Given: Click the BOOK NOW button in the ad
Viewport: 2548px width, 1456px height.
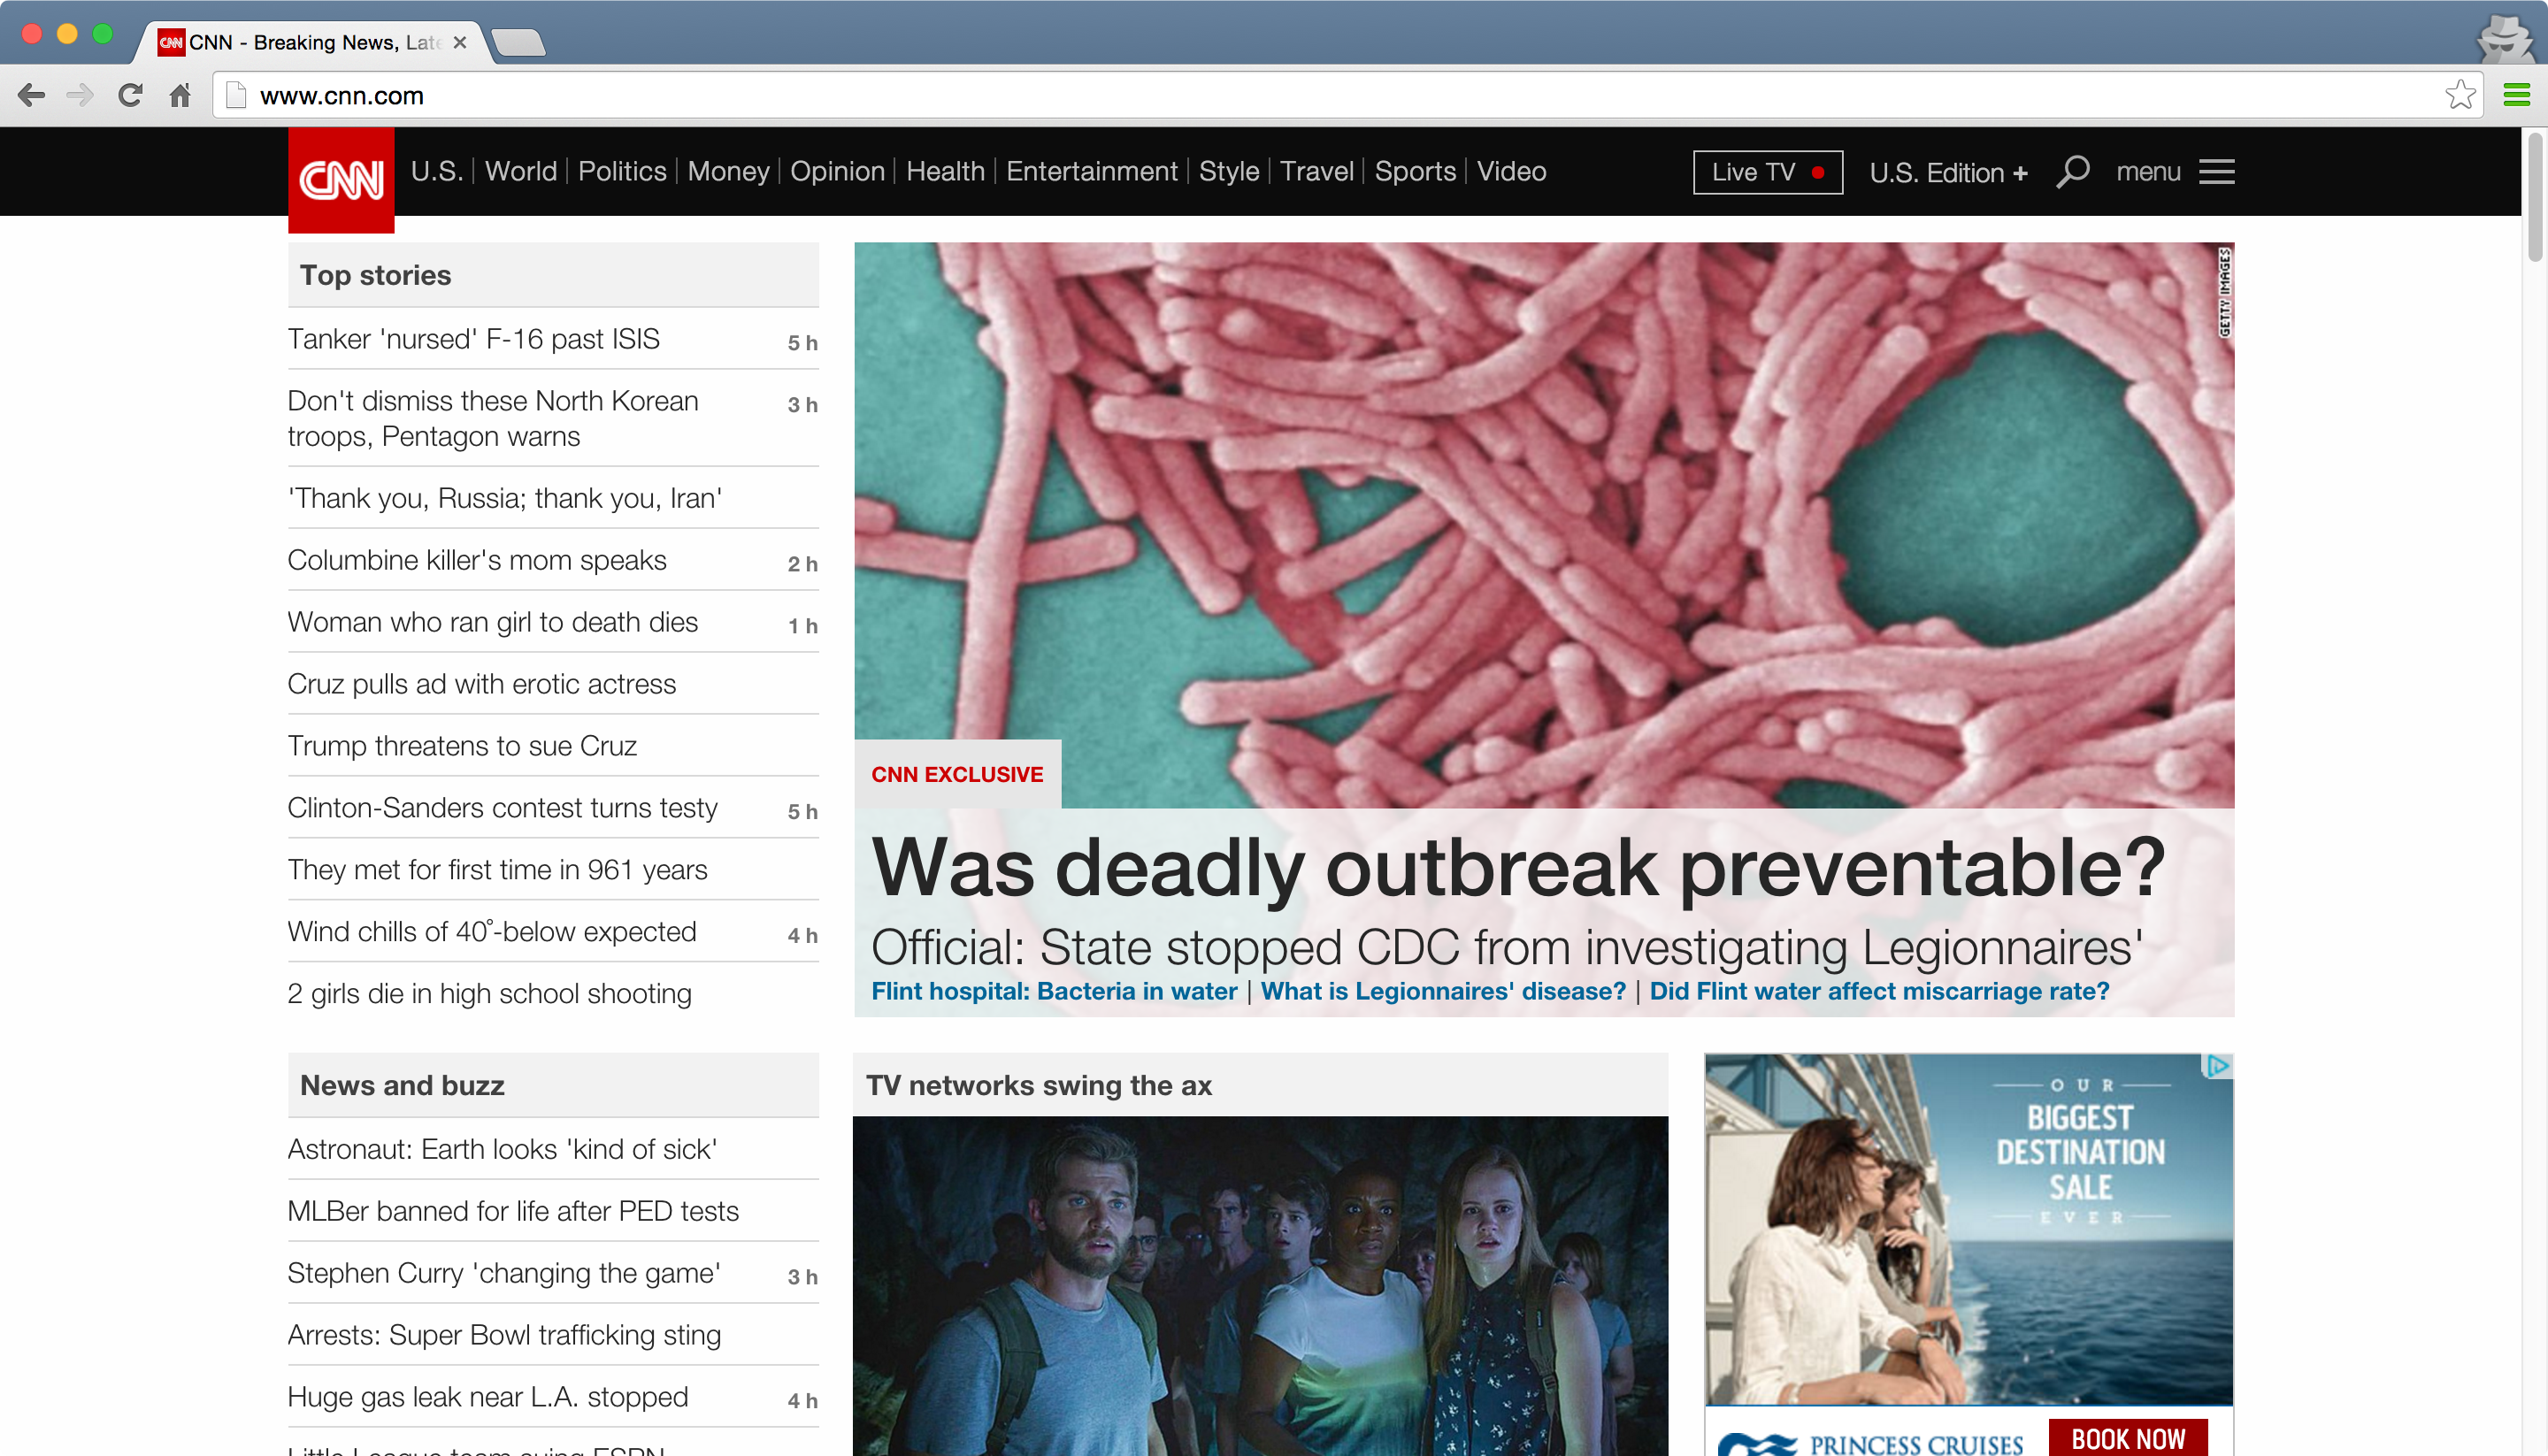Looking at the screenshot, I should 2128,1438.
